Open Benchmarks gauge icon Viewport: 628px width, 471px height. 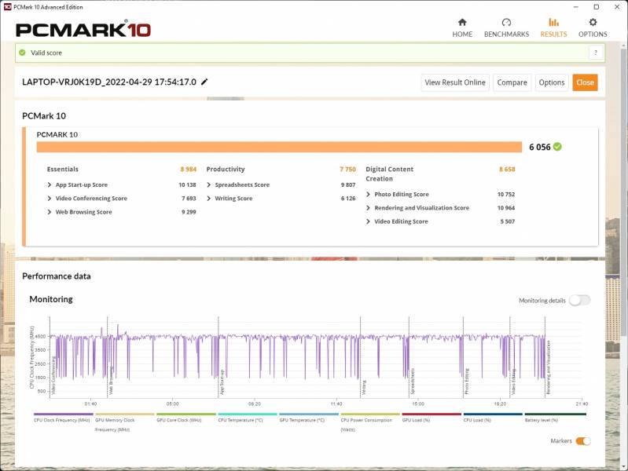(506, 22)
